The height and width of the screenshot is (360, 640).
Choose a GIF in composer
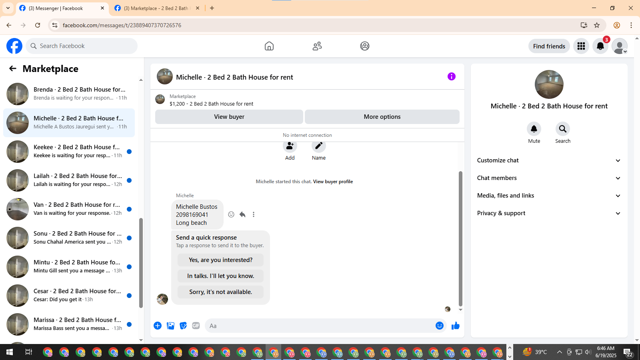point(196,326)
